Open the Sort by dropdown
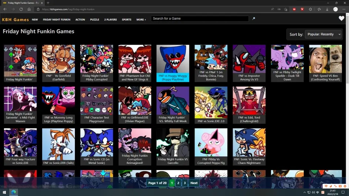This screenshot has height=196, width=349. tap(323, 34)
